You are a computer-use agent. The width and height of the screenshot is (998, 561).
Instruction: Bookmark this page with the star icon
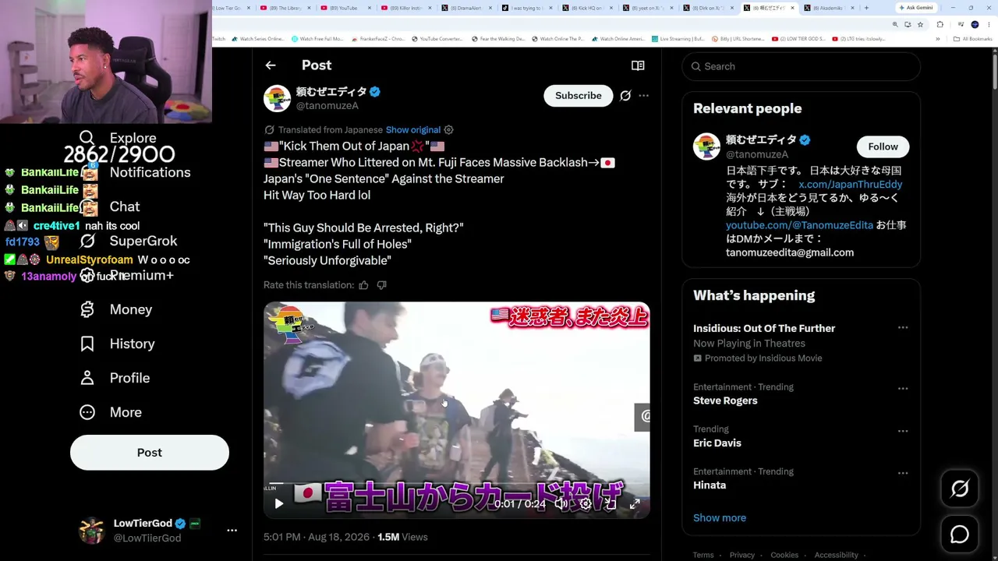pos(920,25)
